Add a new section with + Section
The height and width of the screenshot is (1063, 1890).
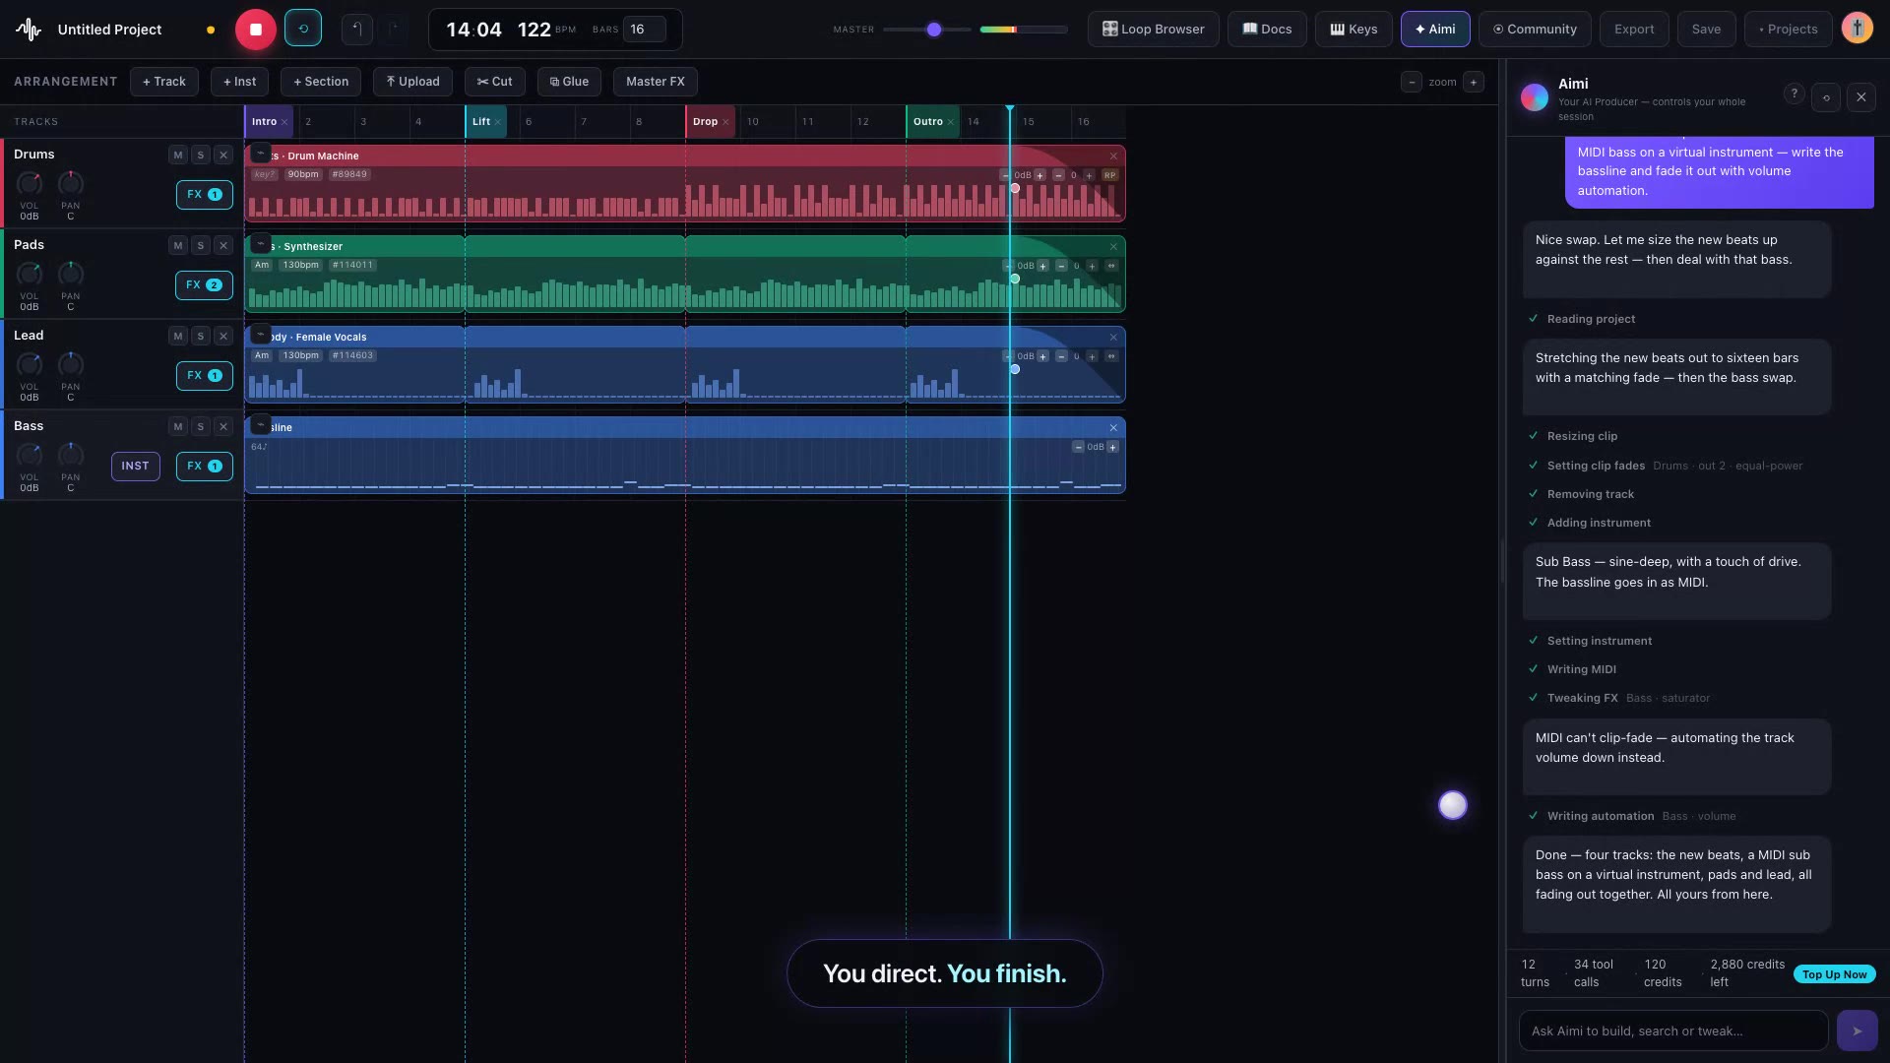click(321, 82)
